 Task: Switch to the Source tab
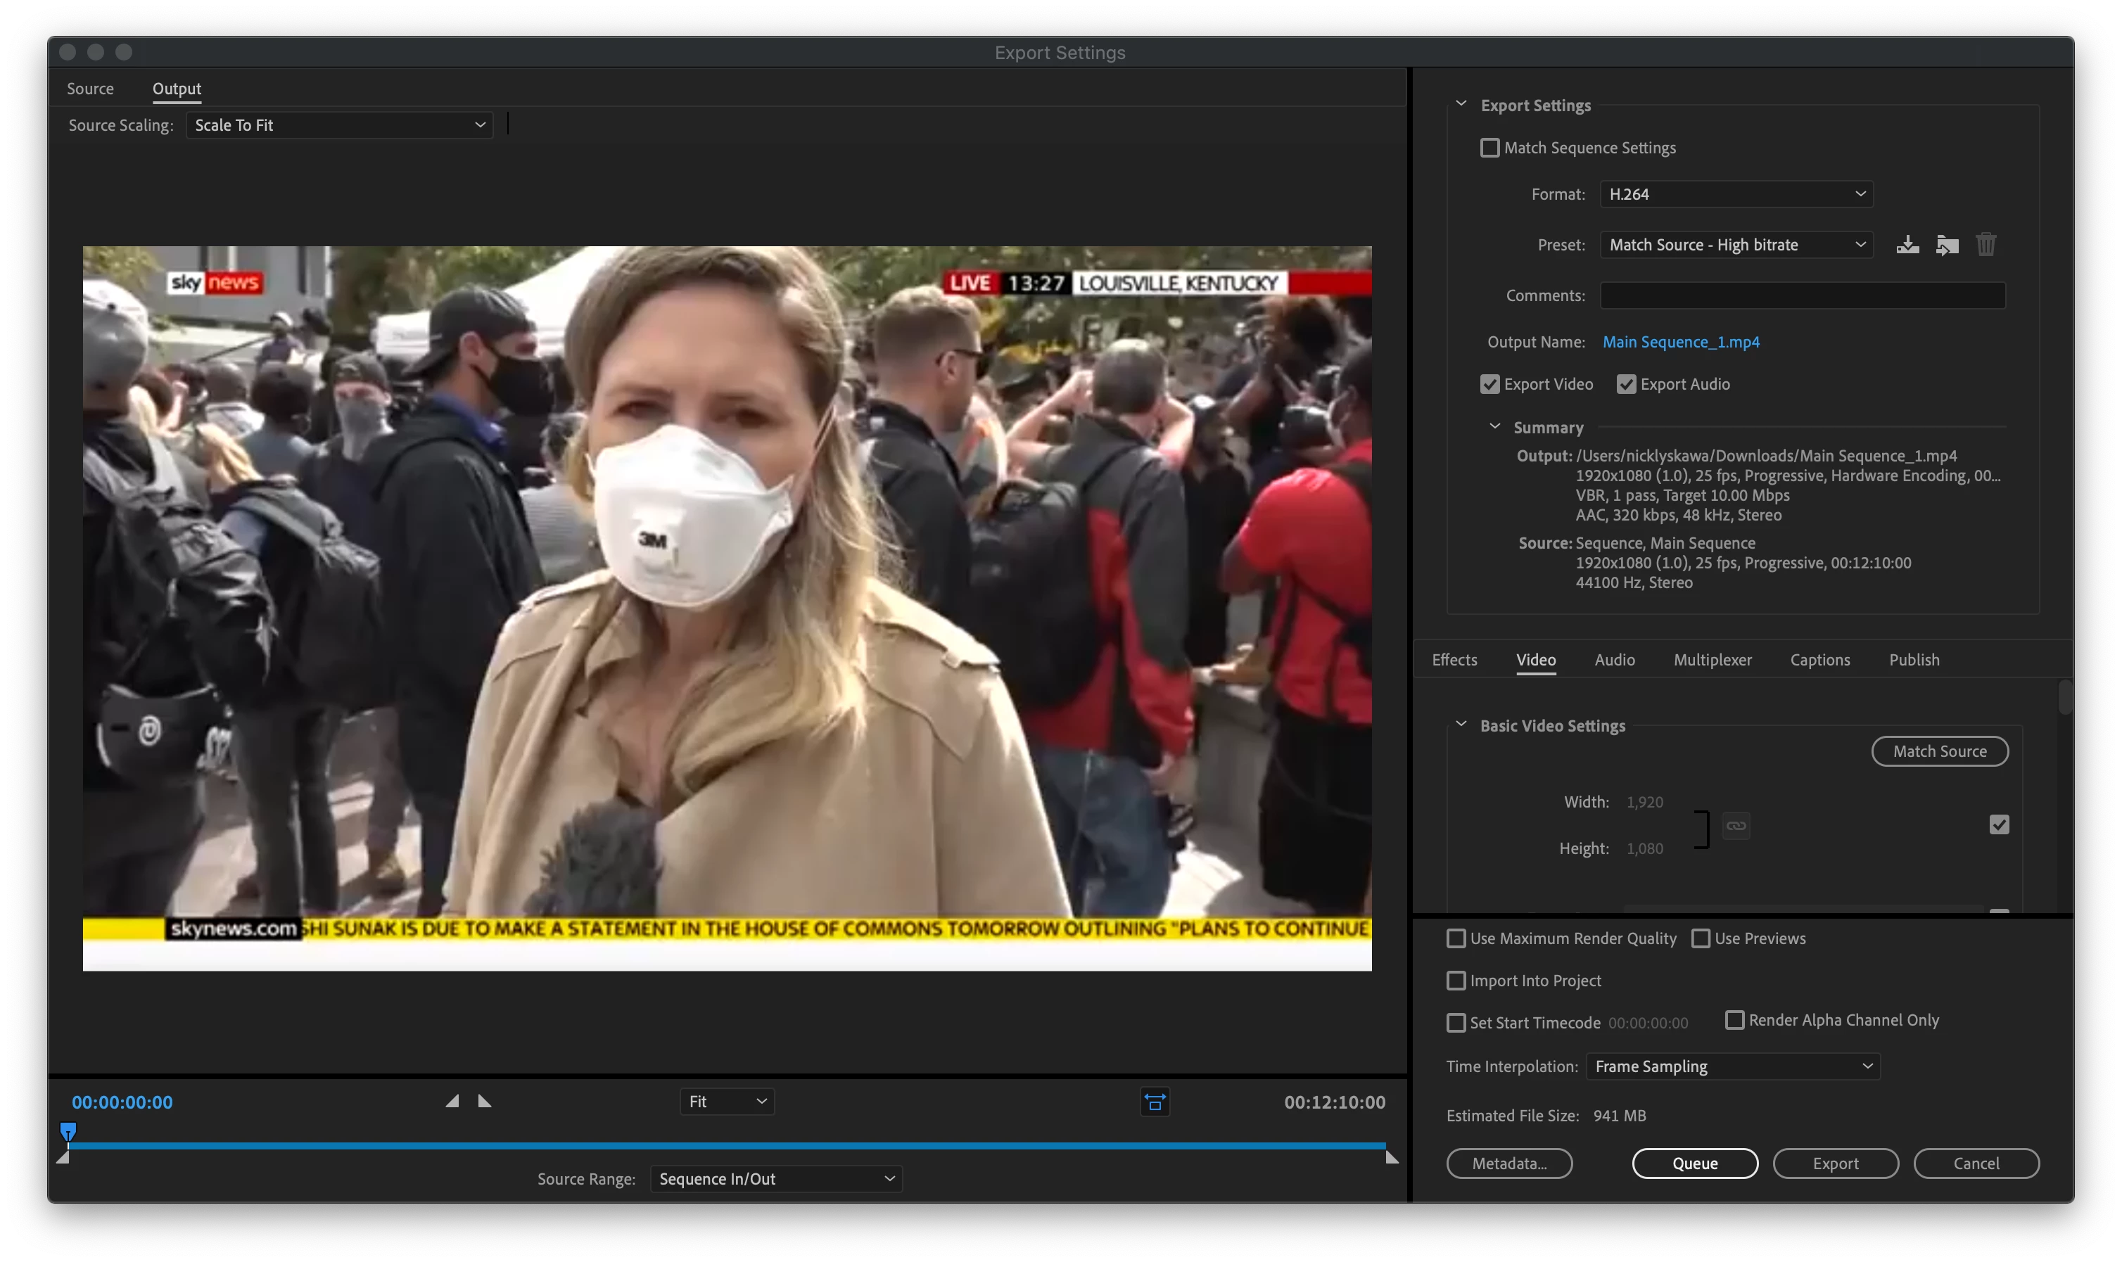click(x=90, y=89)
